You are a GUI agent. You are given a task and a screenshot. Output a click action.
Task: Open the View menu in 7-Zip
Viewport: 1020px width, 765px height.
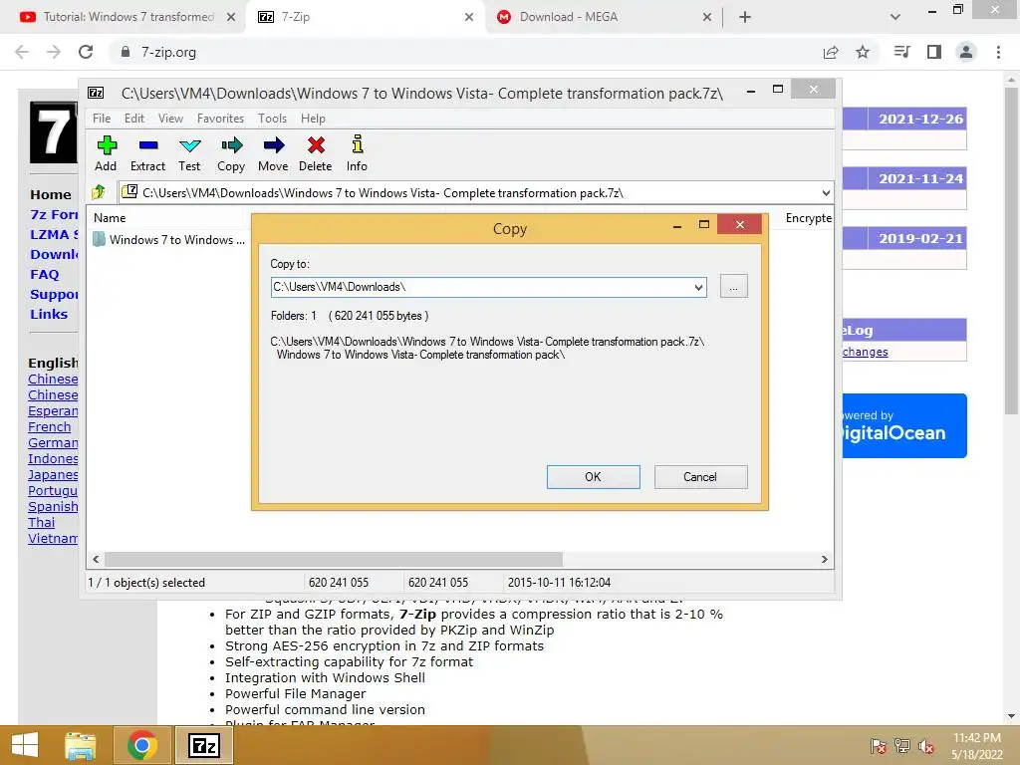click(x=170, y=119)
